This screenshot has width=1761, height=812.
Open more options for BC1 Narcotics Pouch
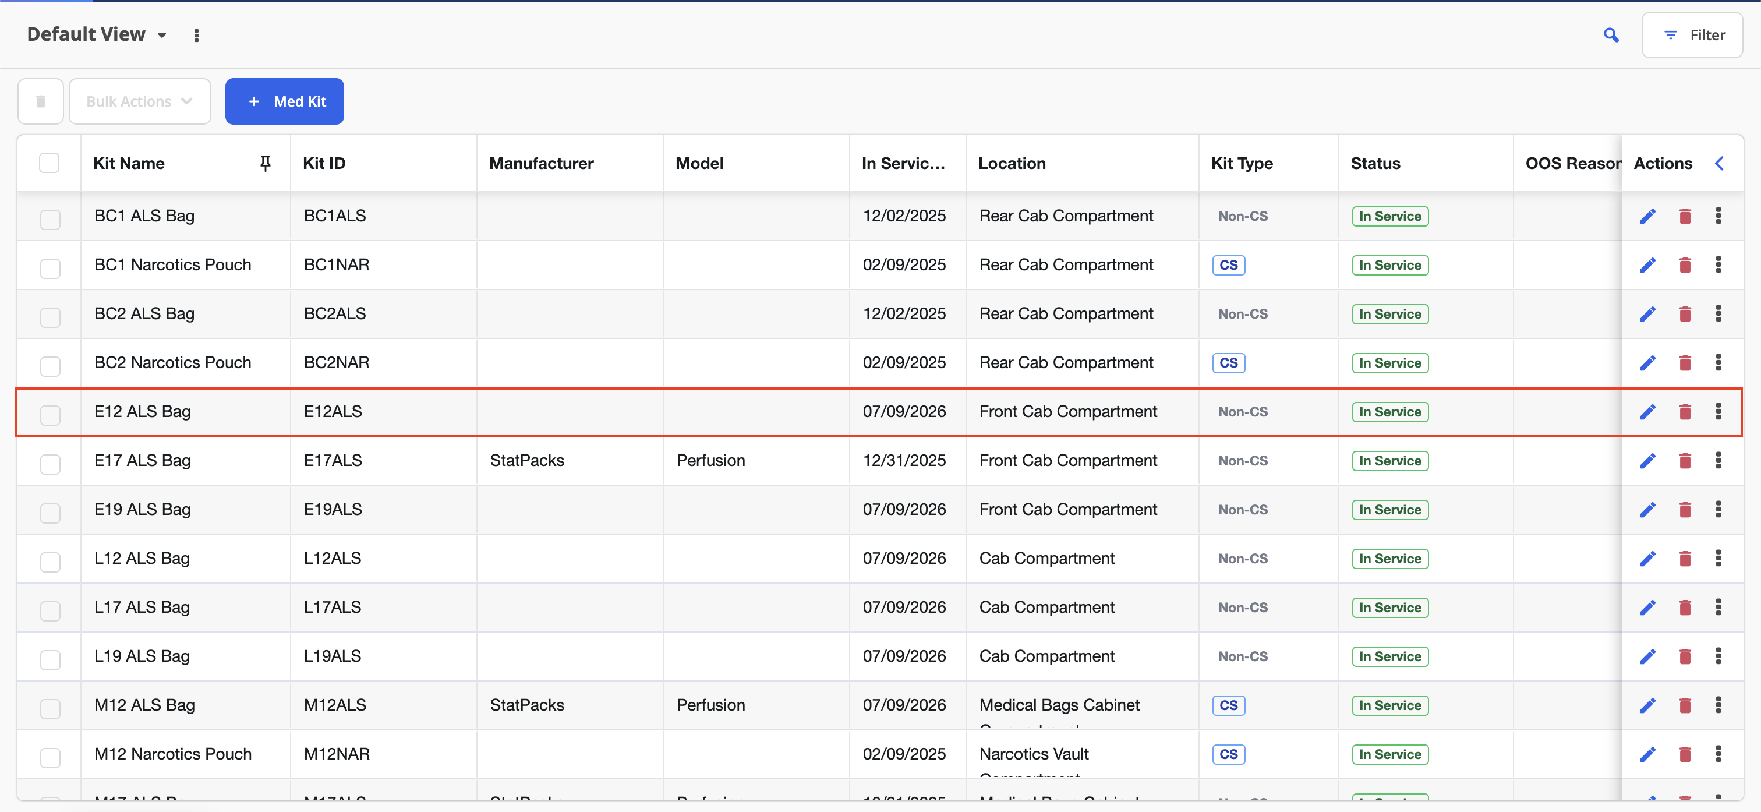point(1718,264)
